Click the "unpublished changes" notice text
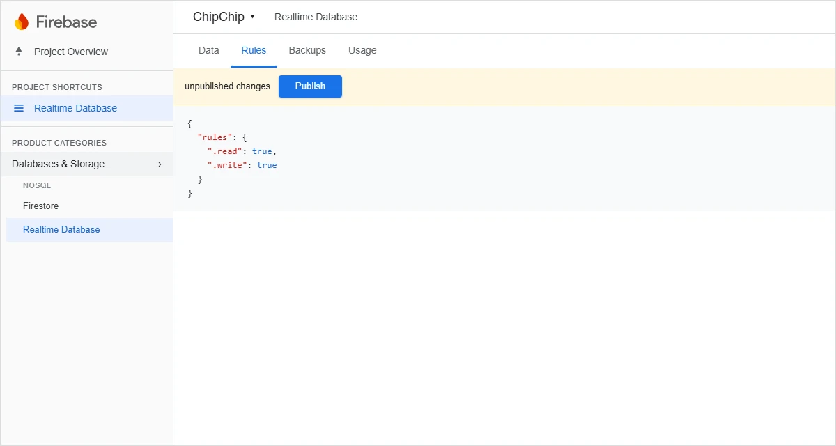 [227, 86]
